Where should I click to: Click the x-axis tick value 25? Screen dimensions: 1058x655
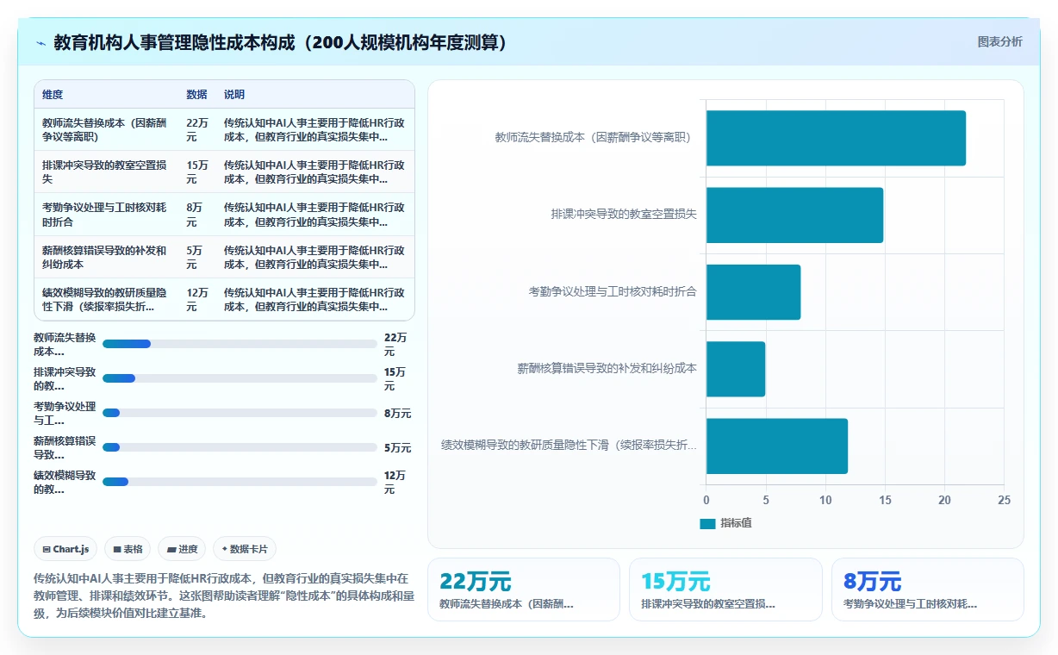1004,500
